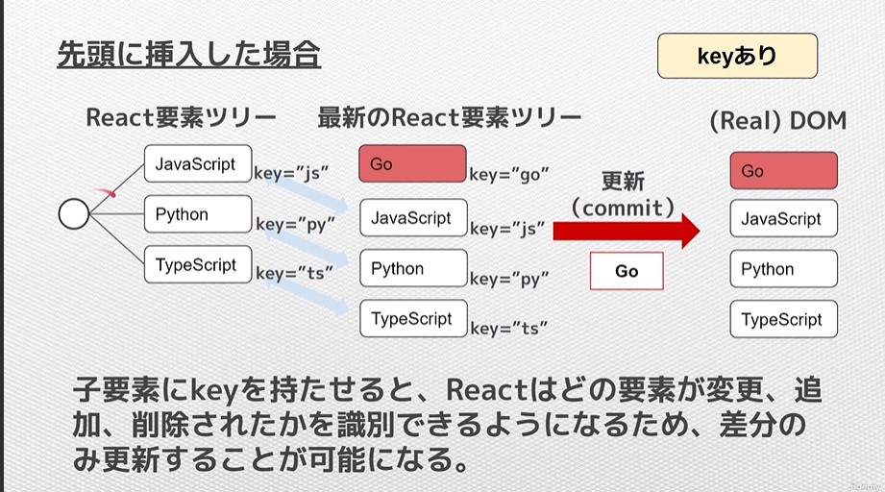This screenshot has height=492, width=885.
Task: Click JavaScript box in the 最新のReact要素ツリー column
Action: [412, 218]
